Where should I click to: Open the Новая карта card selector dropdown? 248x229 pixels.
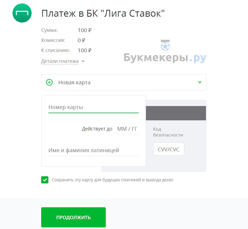click(124, 82)
